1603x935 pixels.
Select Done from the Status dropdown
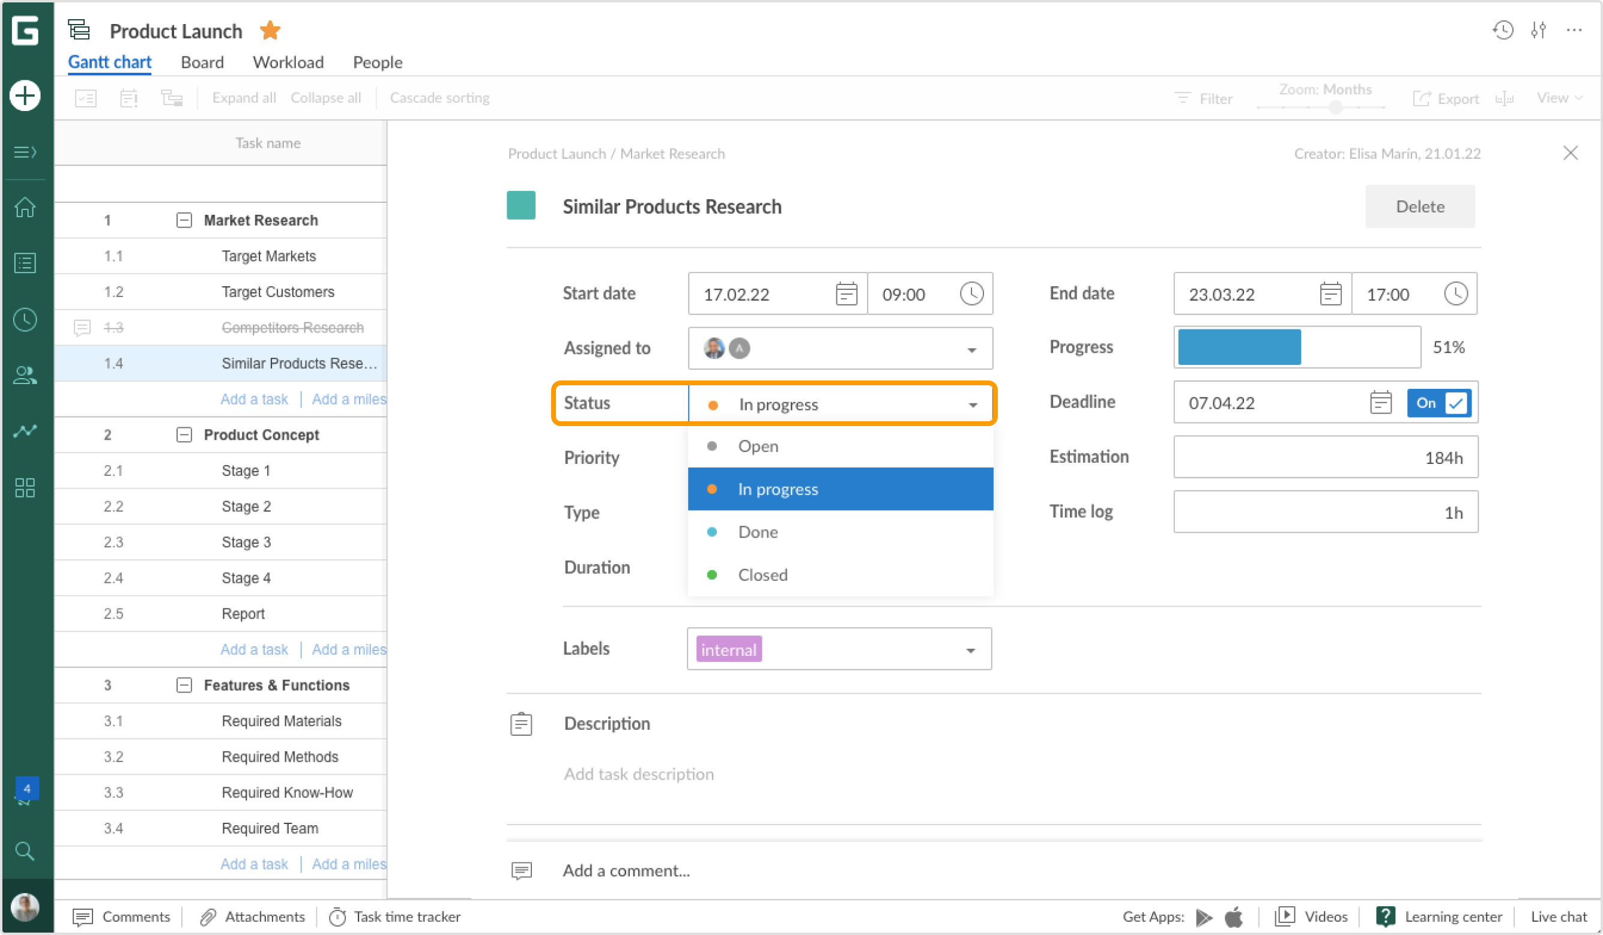(x=758, y=532)
